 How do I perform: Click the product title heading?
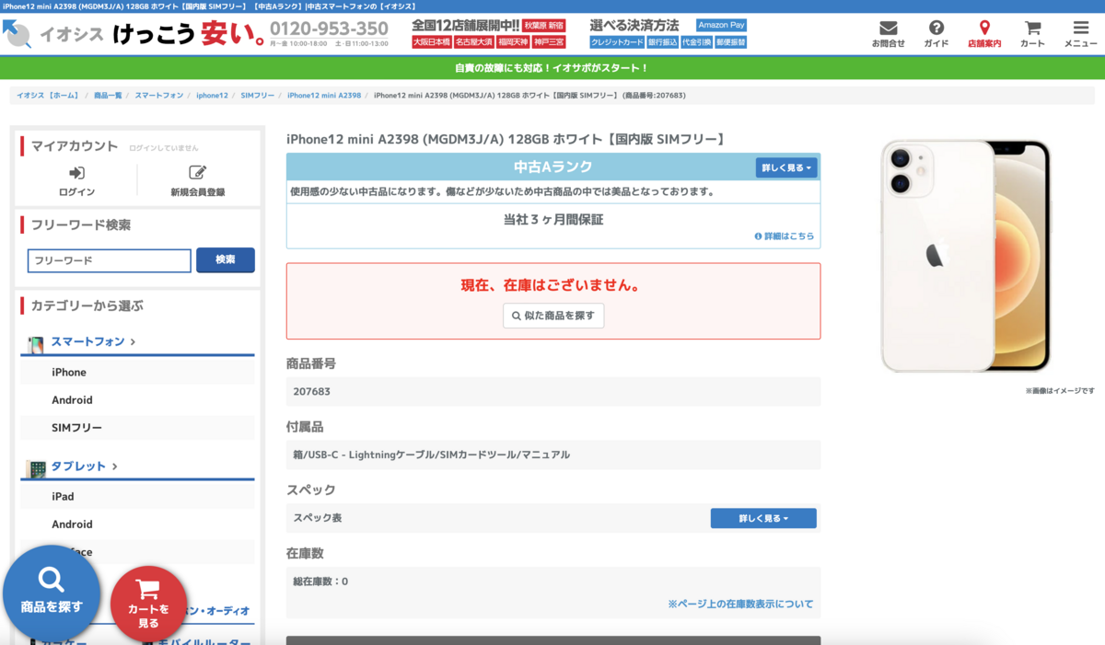pyautogui.click(x=506, y=139)
